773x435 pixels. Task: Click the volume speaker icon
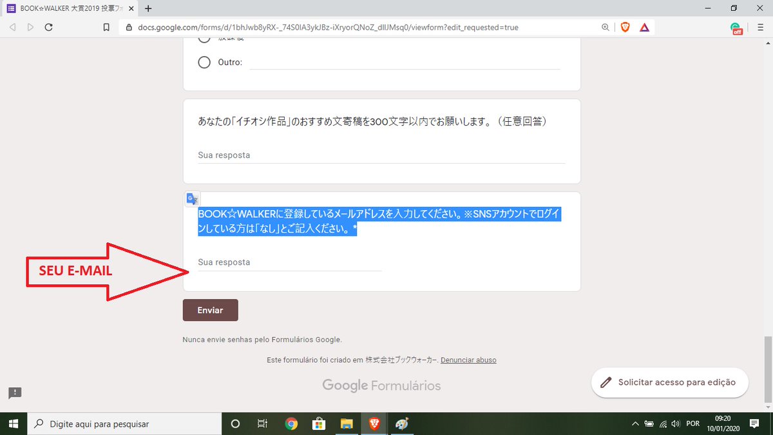(x=676, y=423)
